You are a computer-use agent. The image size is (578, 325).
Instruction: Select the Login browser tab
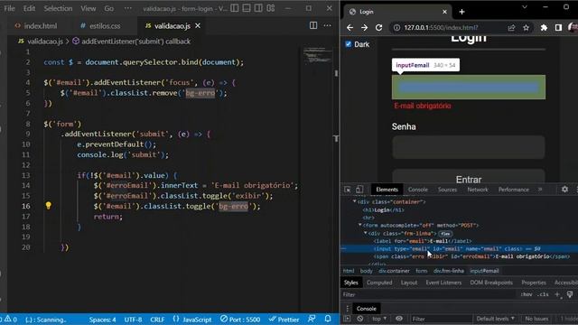[396, 12]
